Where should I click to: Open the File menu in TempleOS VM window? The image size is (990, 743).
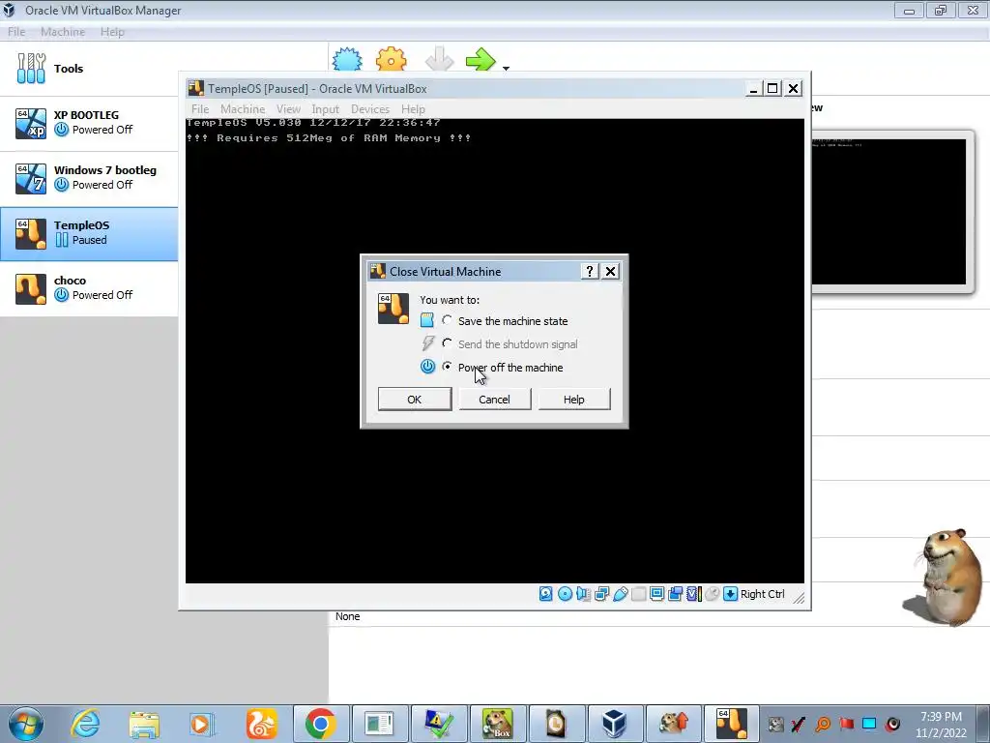point(200,109)
